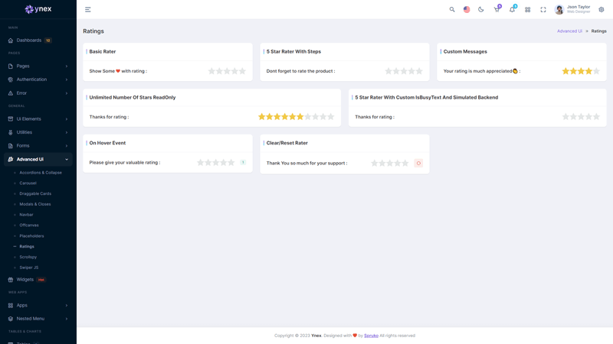
Task: Open the language flag selector
Action: pyautogui.click(x=467, y=10)
